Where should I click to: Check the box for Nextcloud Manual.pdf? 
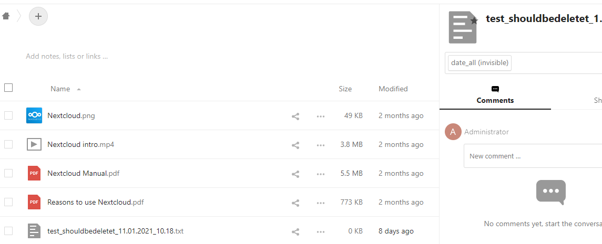tap(8, 173)
